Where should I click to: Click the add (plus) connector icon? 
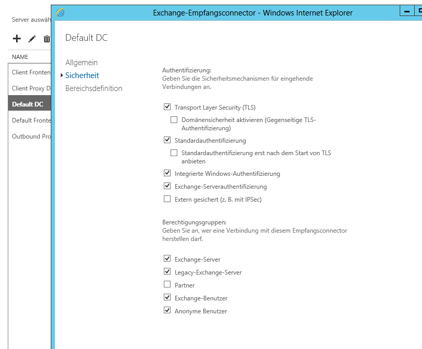17,39
